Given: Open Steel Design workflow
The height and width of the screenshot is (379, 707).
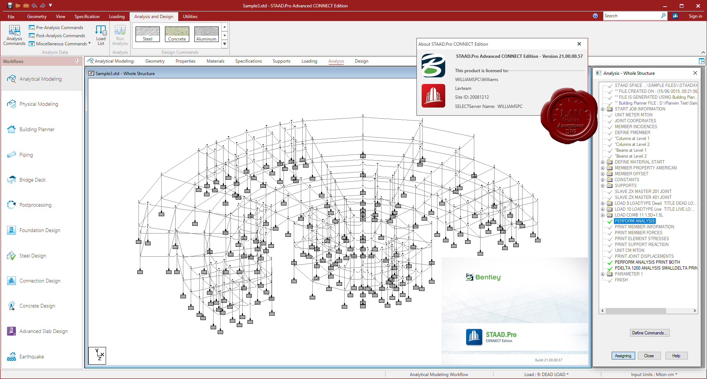Looking at the screenshot, I should (x=41, y=256).
